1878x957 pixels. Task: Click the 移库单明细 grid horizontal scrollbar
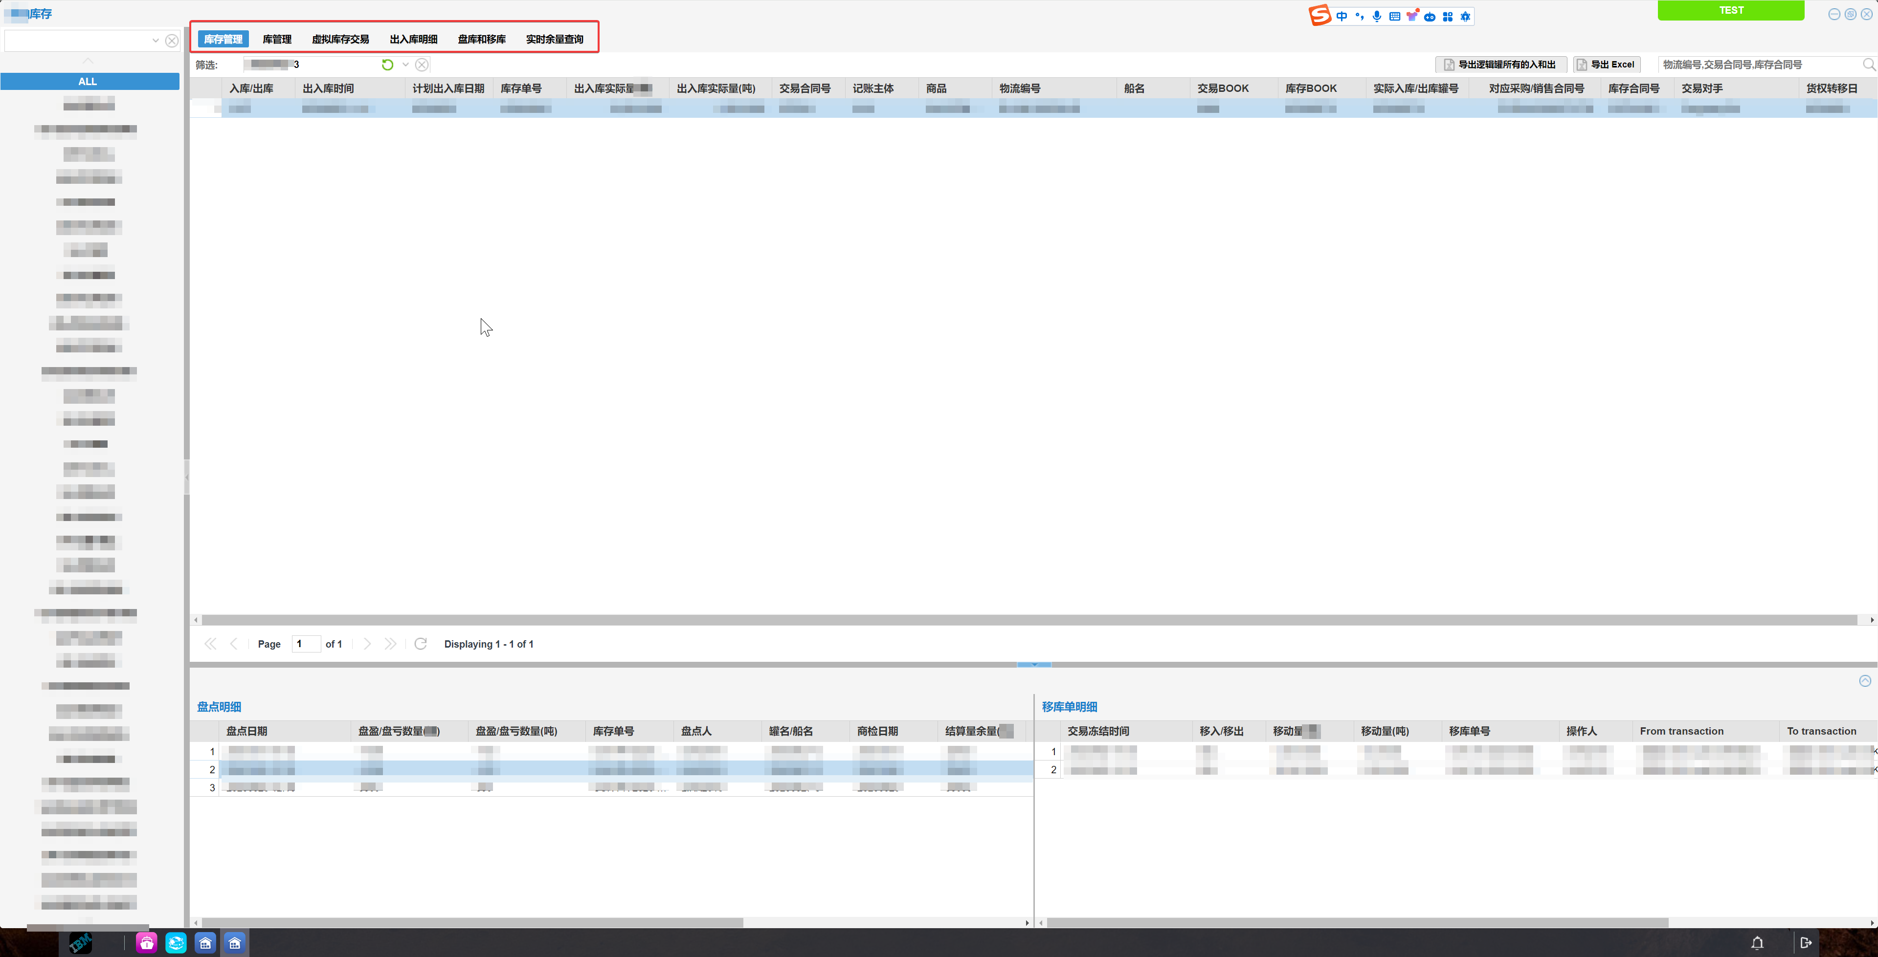pyautogui.click(x=1358, y=922)
